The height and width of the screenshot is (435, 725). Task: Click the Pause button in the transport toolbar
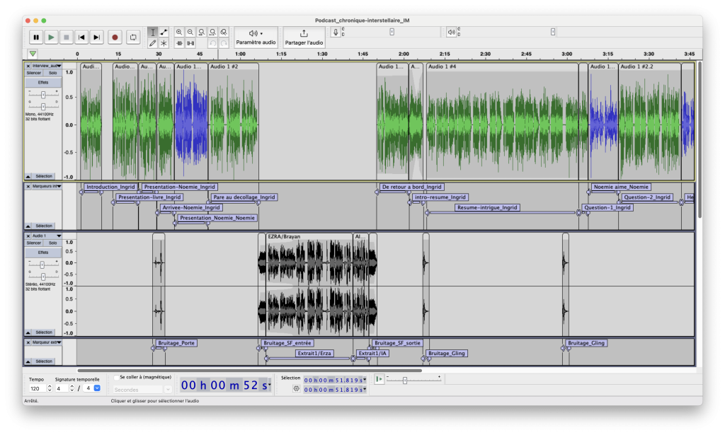pos(36,37)
